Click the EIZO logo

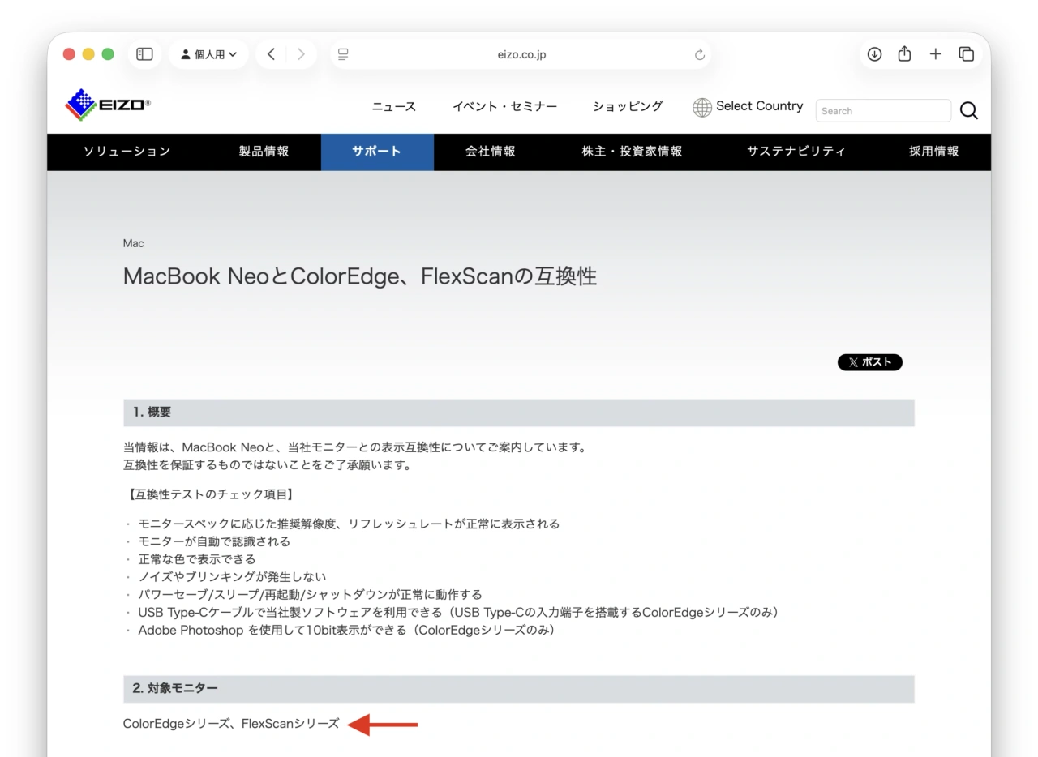click(x=108, y=105)
